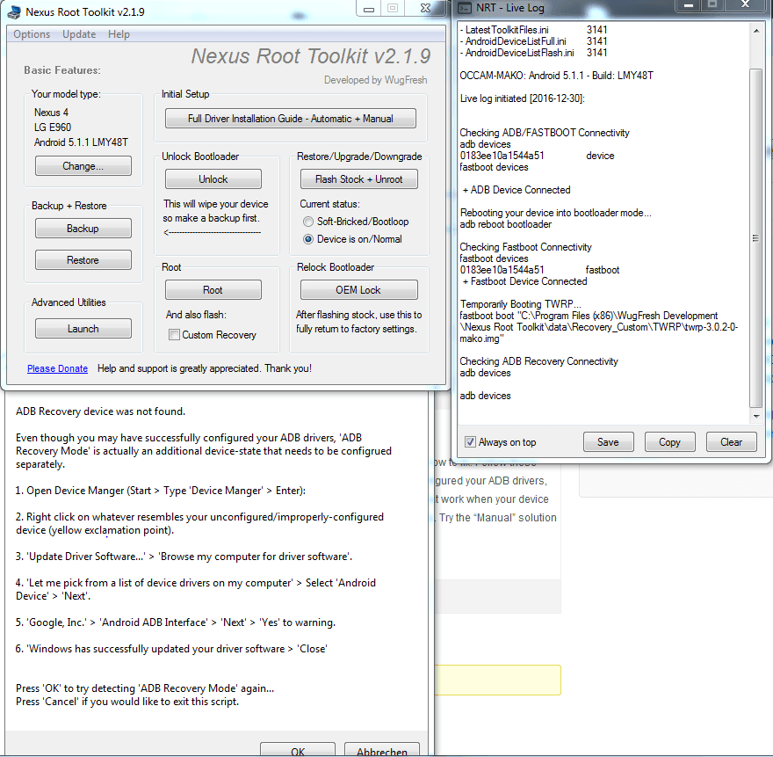This screenshot has height=757, width=773.
Task: Click the Live Log scrollbar up arrow
Action: pos(756,31)
